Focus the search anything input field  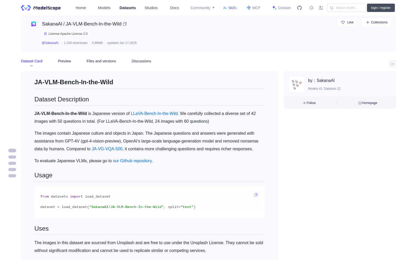tap(346, 8)
